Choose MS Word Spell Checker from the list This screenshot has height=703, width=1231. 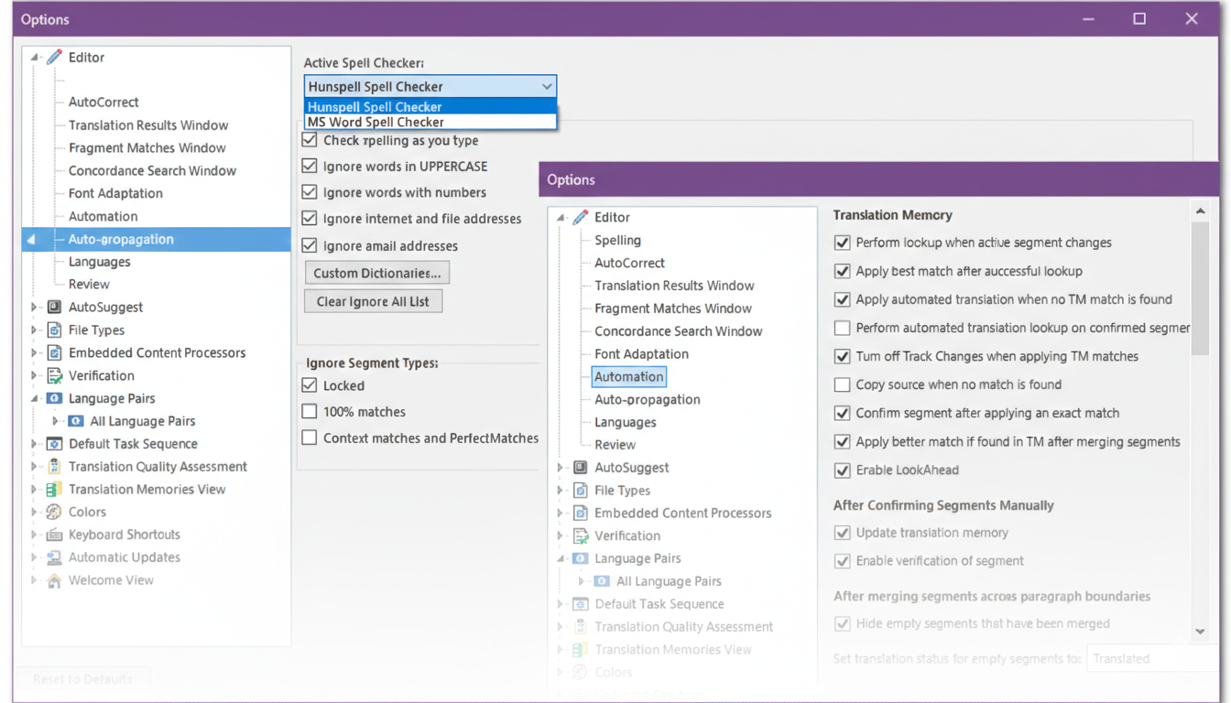376,122
